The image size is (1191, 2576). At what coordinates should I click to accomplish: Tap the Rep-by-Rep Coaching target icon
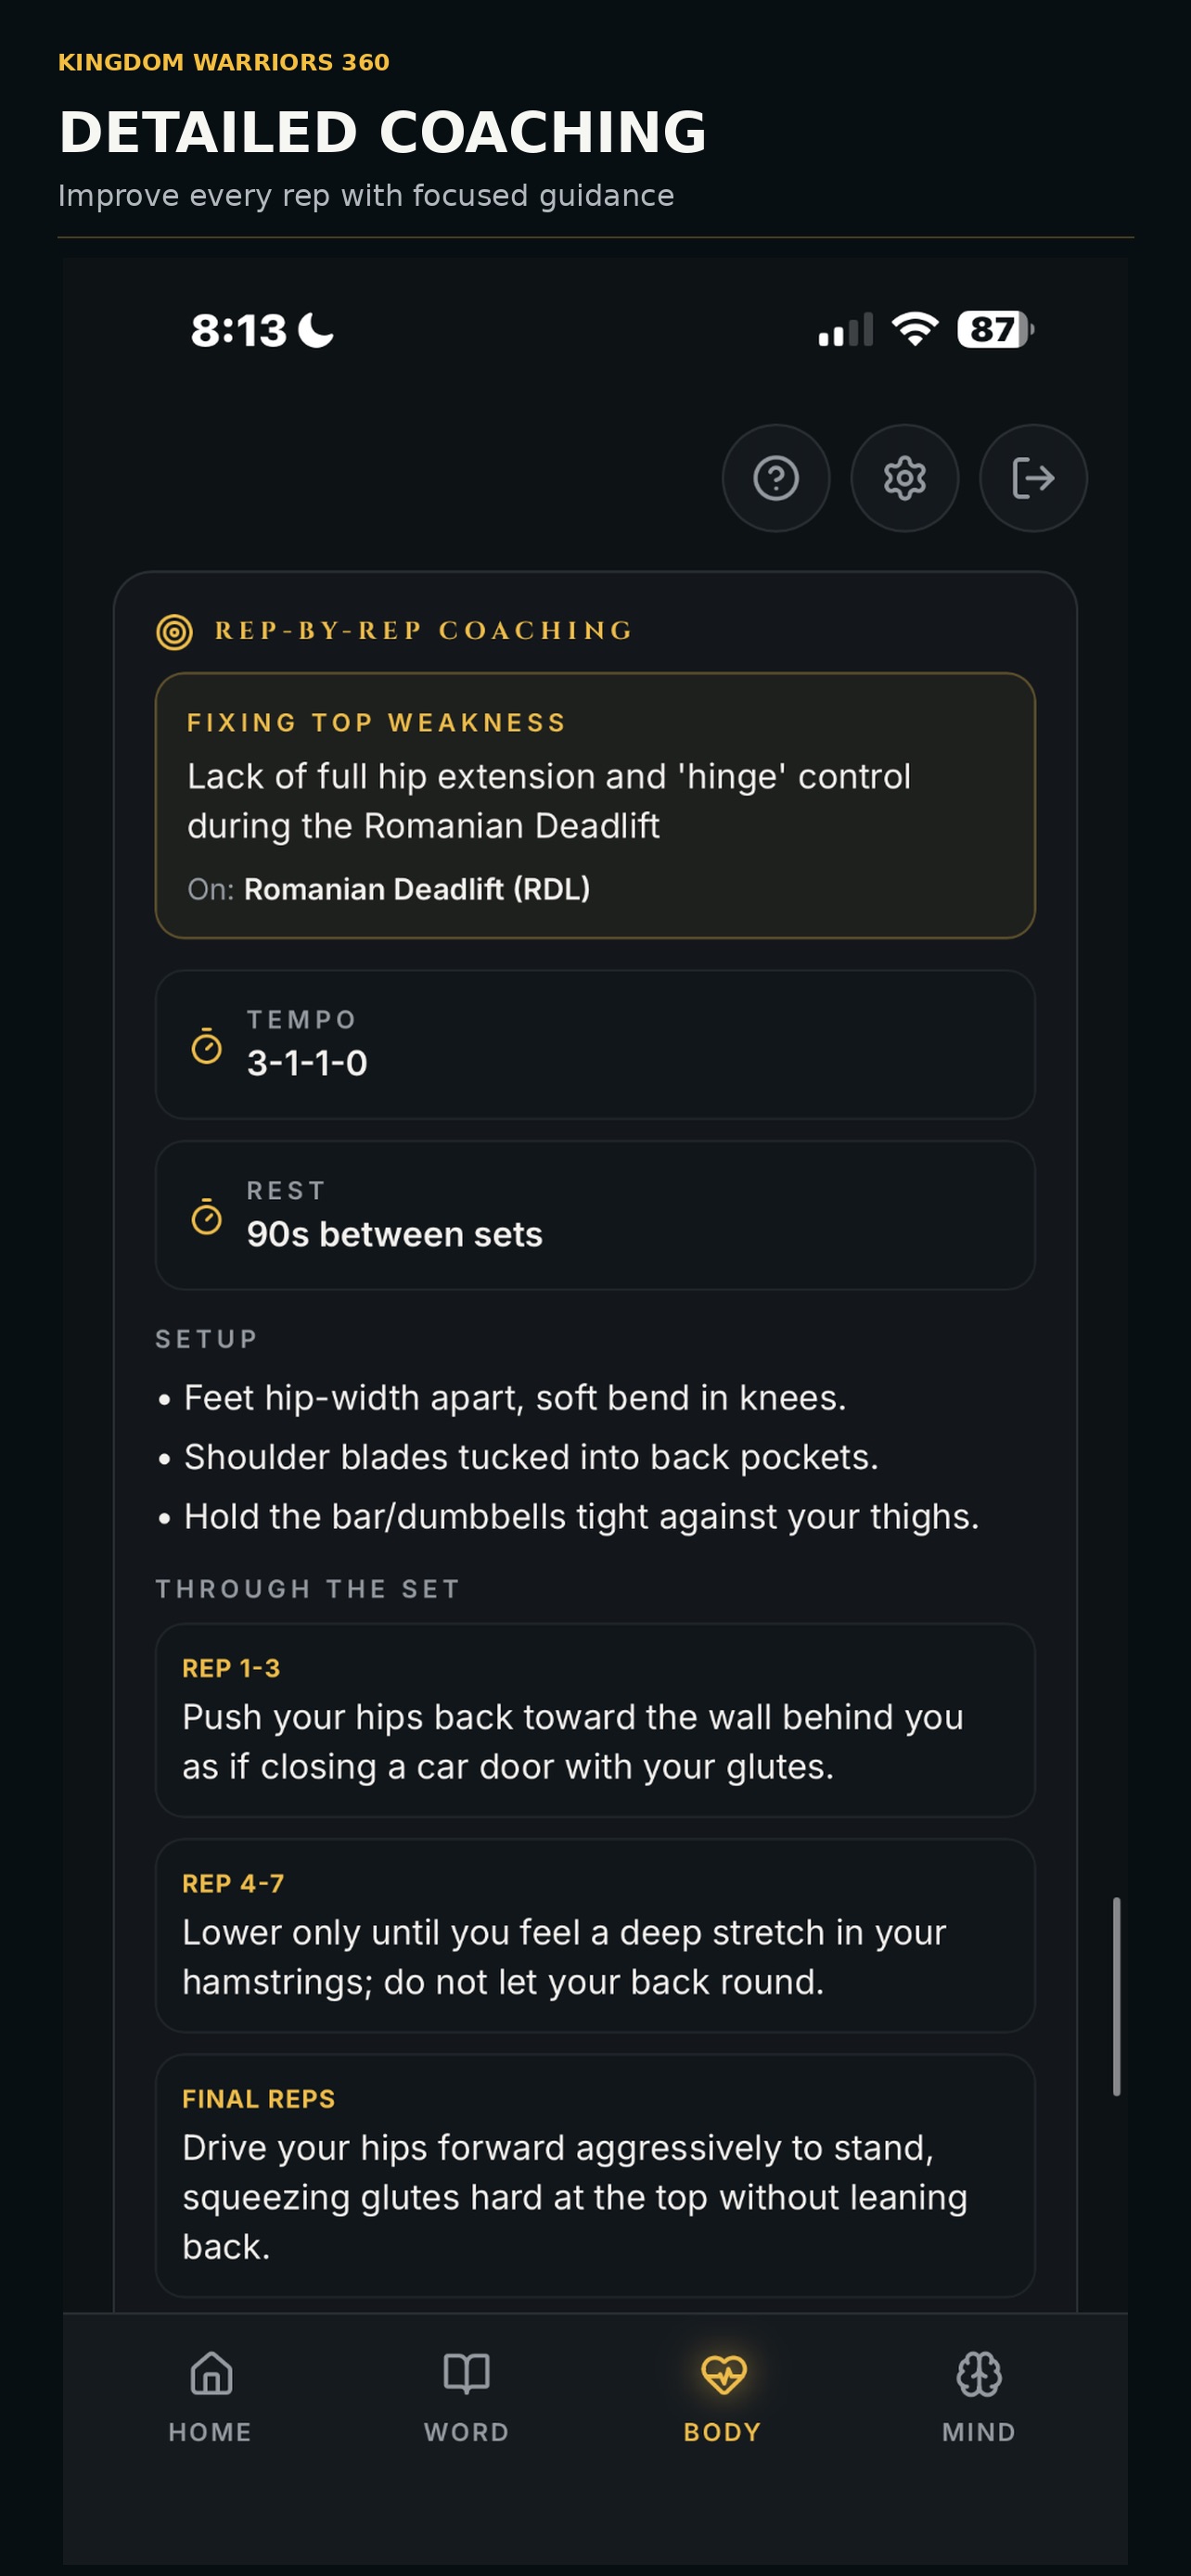tap(174, 632)
